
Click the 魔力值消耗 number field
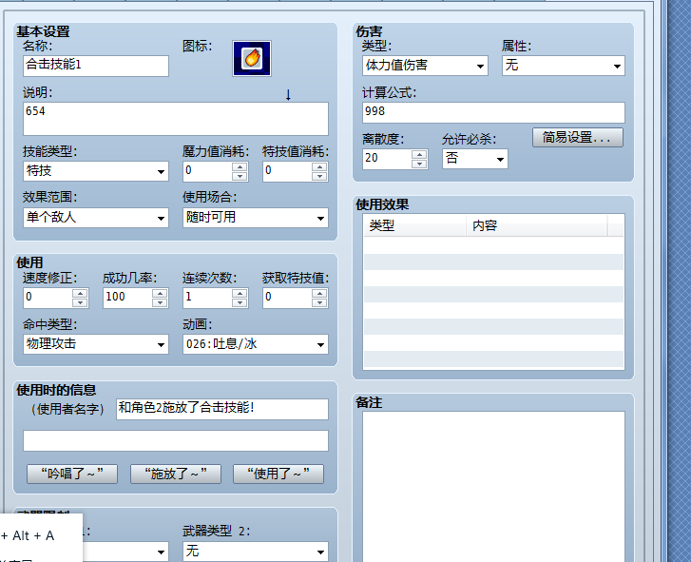coord(208,171)
